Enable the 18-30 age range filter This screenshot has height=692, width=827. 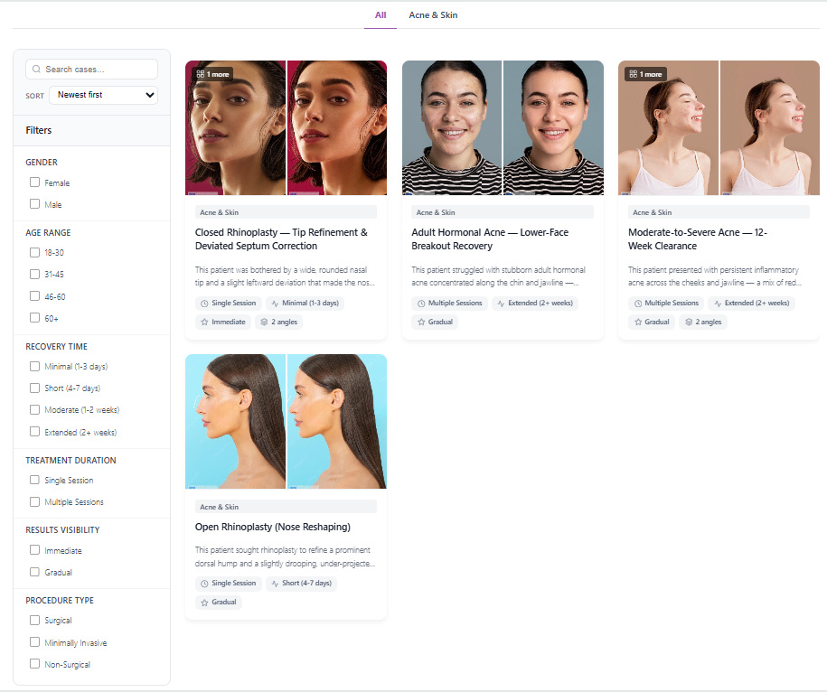point(35,252)
